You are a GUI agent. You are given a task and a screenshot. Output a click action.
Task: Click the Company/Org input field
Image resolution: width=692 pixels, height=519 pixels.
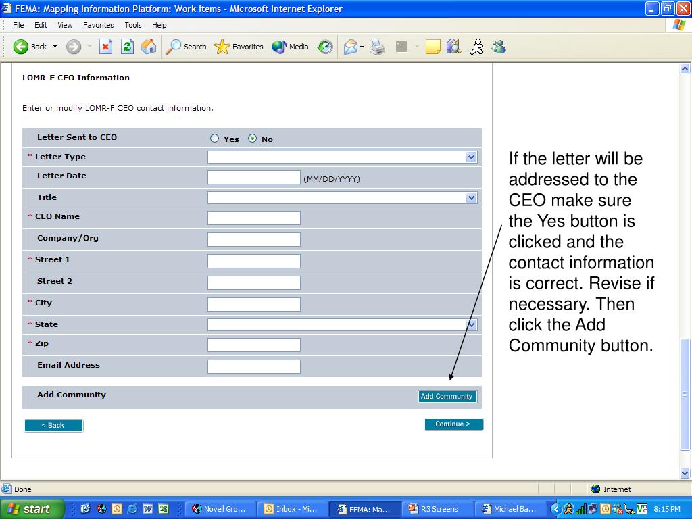(254, 239)
